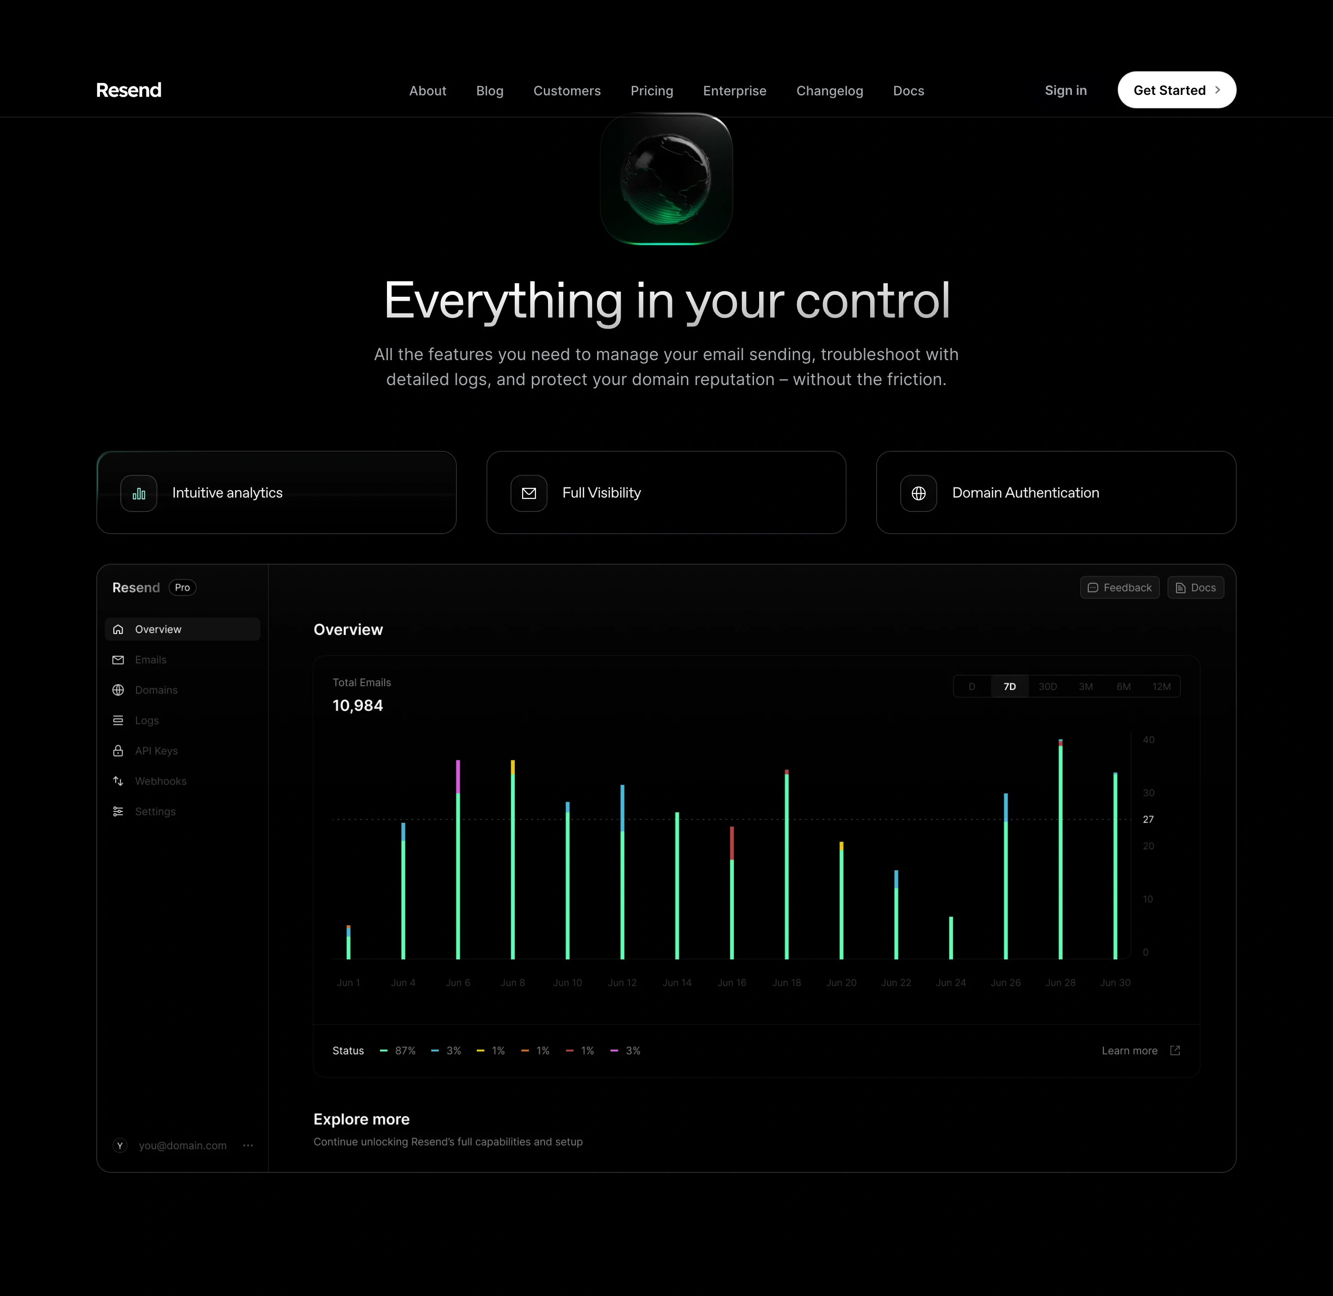
Task: Expand the Intuitive analytics feature card
Action: (276, 492)
